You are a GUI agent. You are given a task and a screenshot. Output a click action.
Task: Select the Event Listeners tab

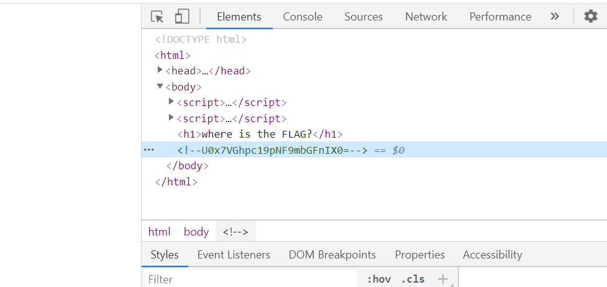[234, 255]
